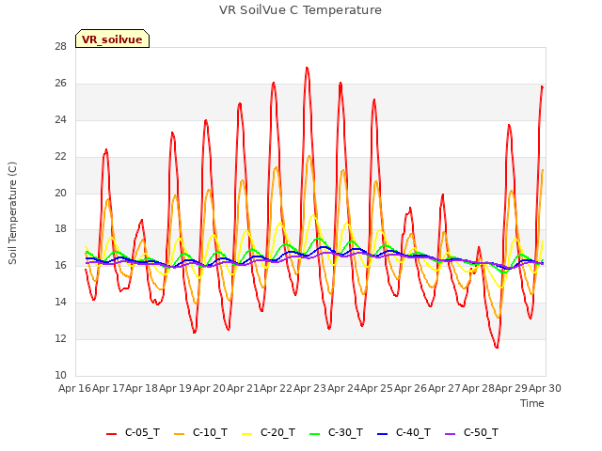
Task: Click the 10 y-axis tick label
Action: [60, 375]
